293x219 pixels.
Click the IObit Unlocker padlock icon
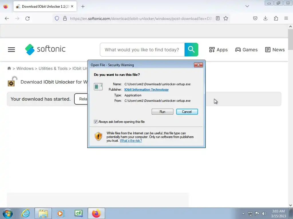[13, 81]
